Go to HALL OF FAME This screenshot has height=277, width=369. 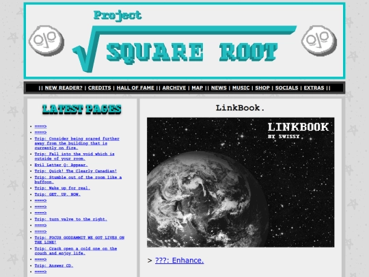pos(135,88)
